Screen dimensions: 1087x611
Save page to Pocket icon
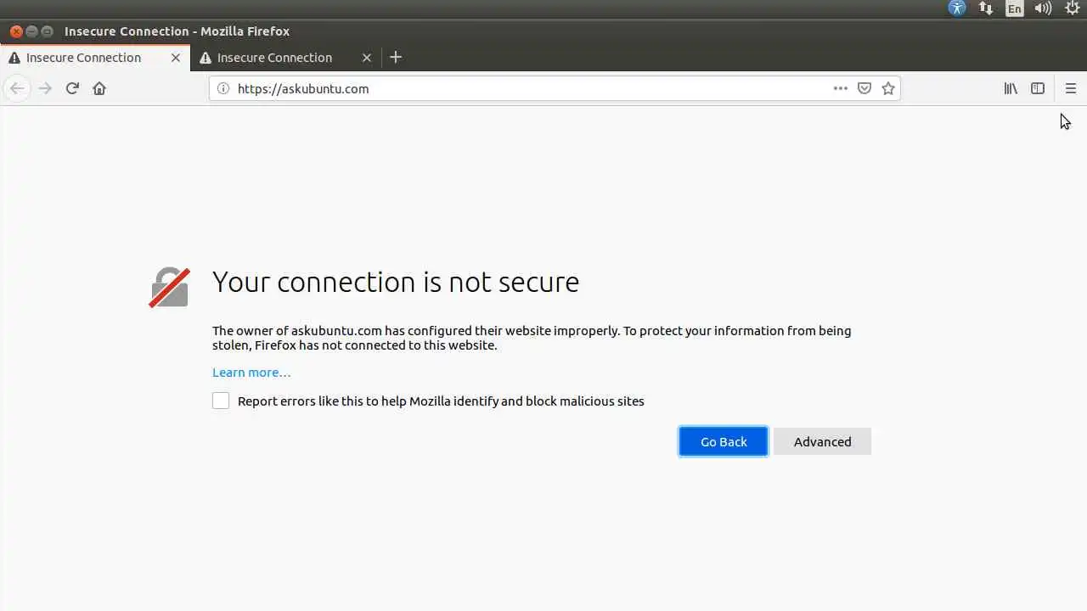click(865, 88)
